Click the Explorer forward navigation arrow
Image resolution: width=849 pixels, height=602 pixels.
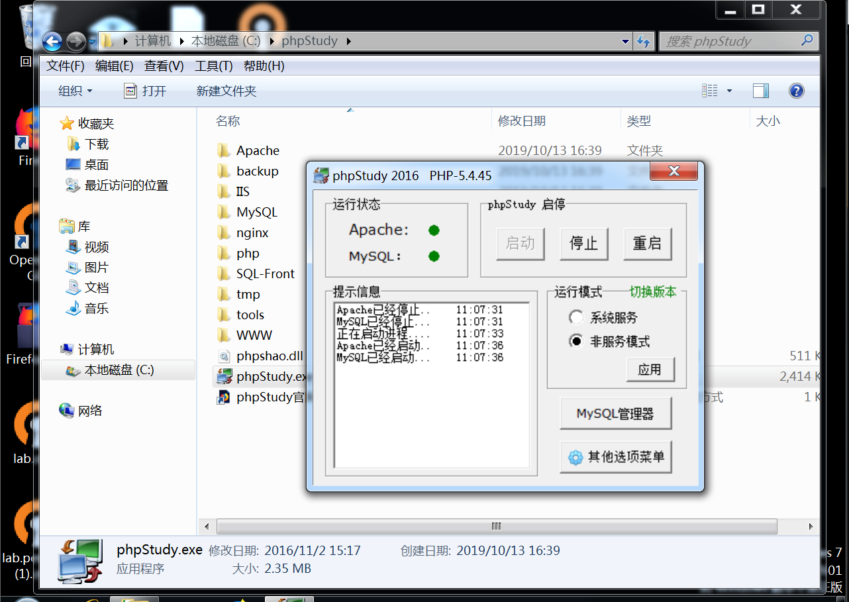(76, 41)
